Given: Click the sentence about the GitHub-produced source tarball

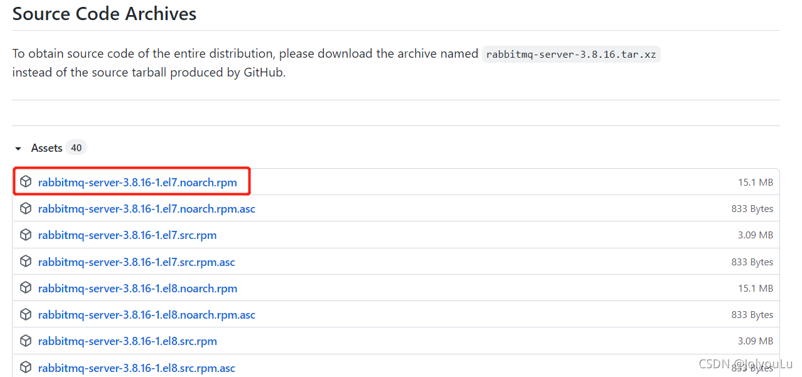Looking at the screenshot, I should pyautogui.click(x=149, y=73).
